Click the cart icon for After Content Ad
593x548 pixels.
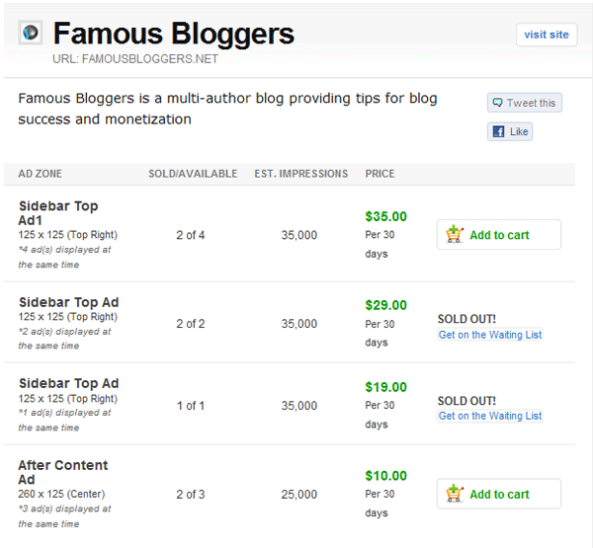click(455, 494)
